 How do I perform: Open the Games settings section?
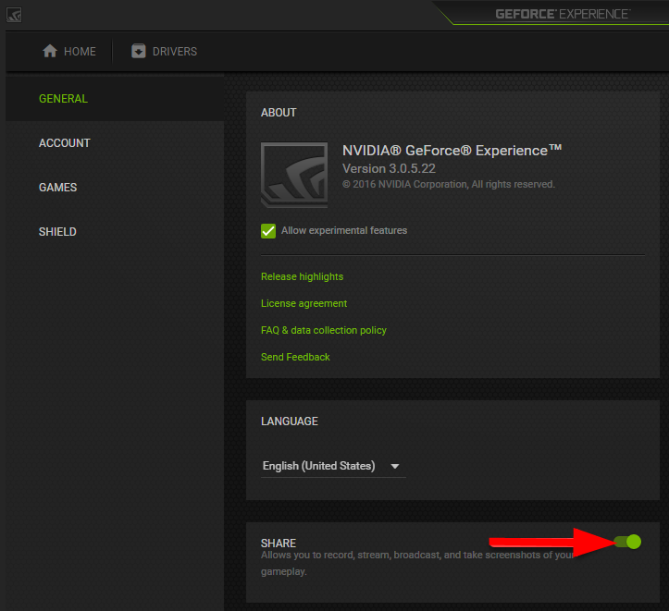[57, 188]
